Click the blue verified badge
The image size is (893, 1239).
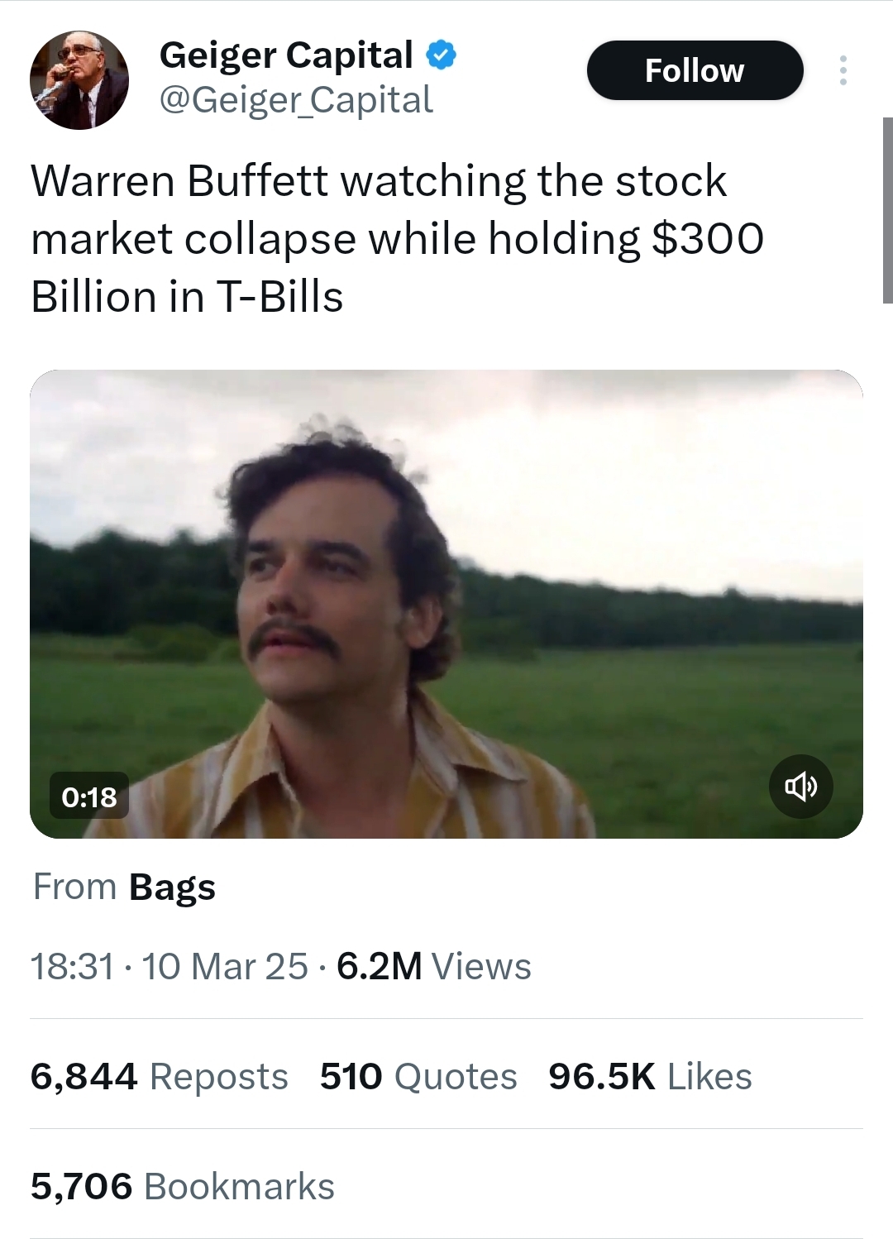click(x=441, y=55)
